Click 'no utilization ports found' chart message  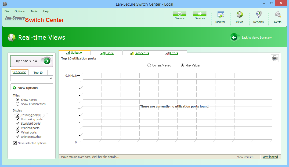pyautogui.click(x=175, y=106)
